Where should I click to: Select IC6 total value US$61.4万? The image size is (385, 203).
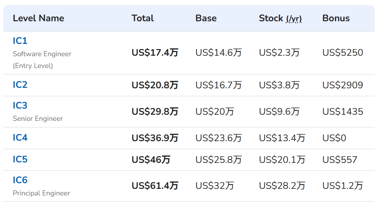click(155, 186)
